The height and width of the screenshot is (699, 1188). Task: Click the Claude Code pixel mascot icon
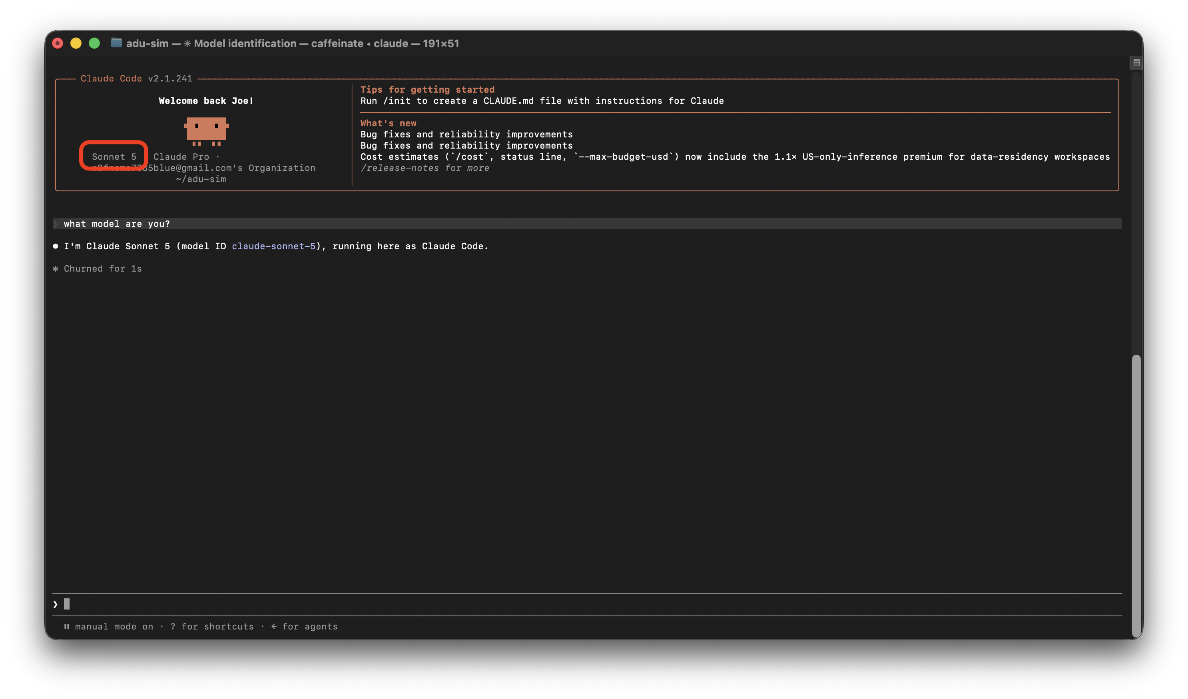(207, 131)
